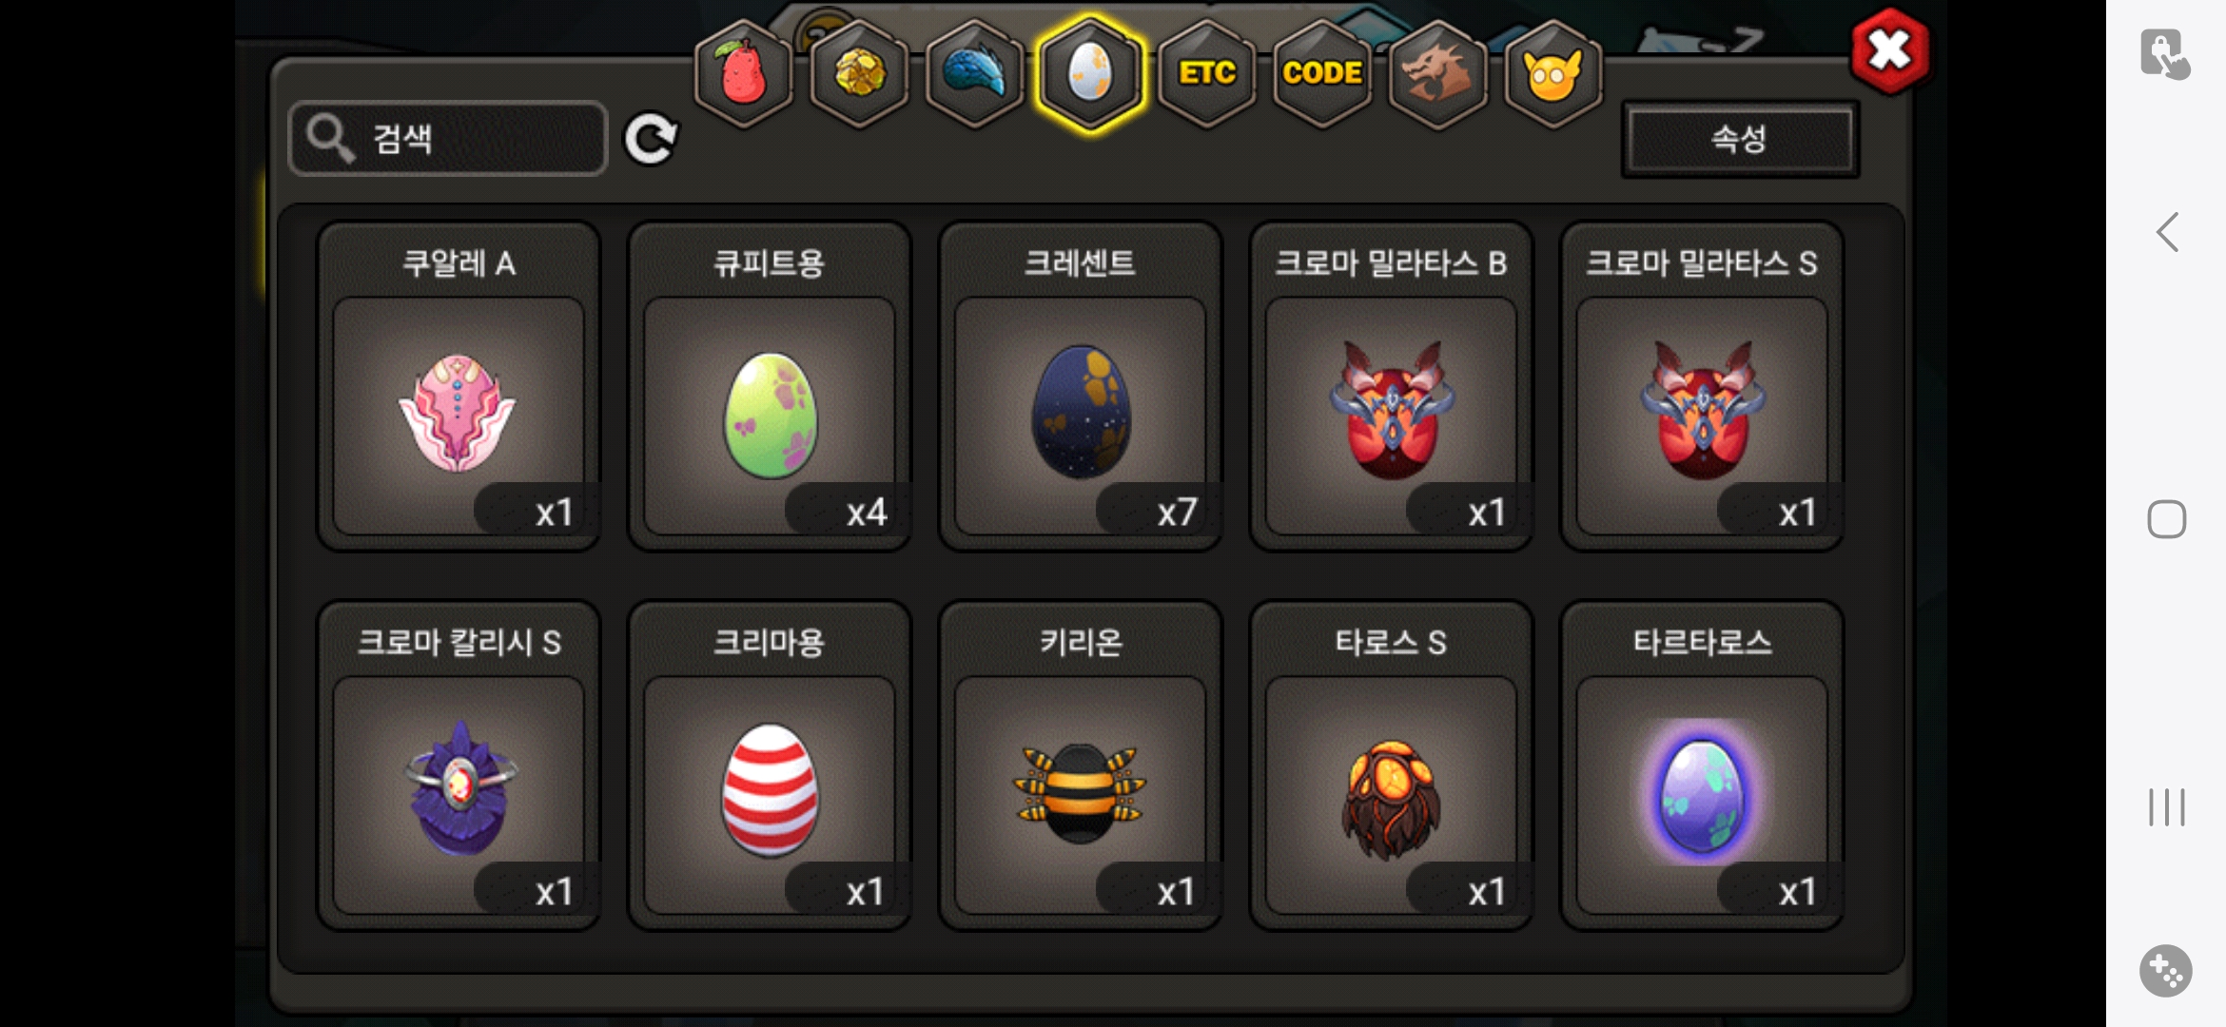Switch to the ETC tab
This screenshot has width=2226, height=1027.
1207,73
